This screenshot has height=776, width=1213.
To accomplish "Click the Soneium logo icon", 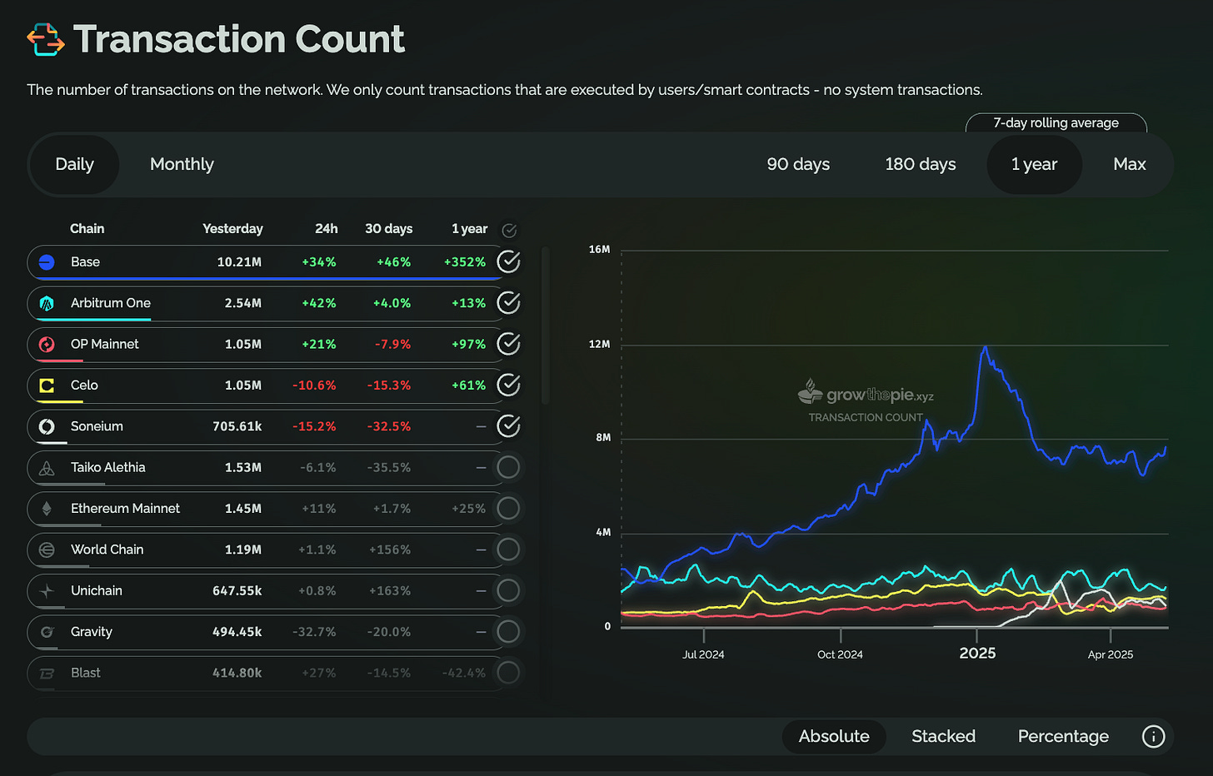I will point(47,426).
